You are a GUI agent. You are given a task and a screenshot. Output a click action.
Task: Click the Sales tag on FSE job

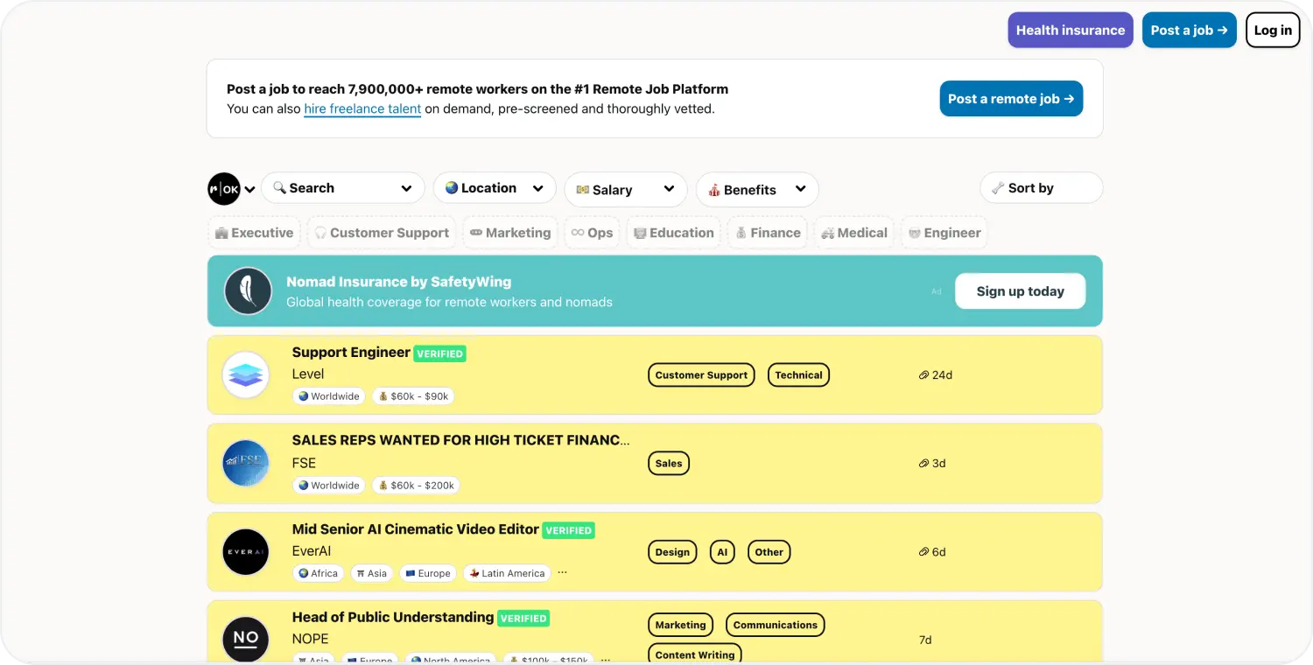click(x=669, y=464)
